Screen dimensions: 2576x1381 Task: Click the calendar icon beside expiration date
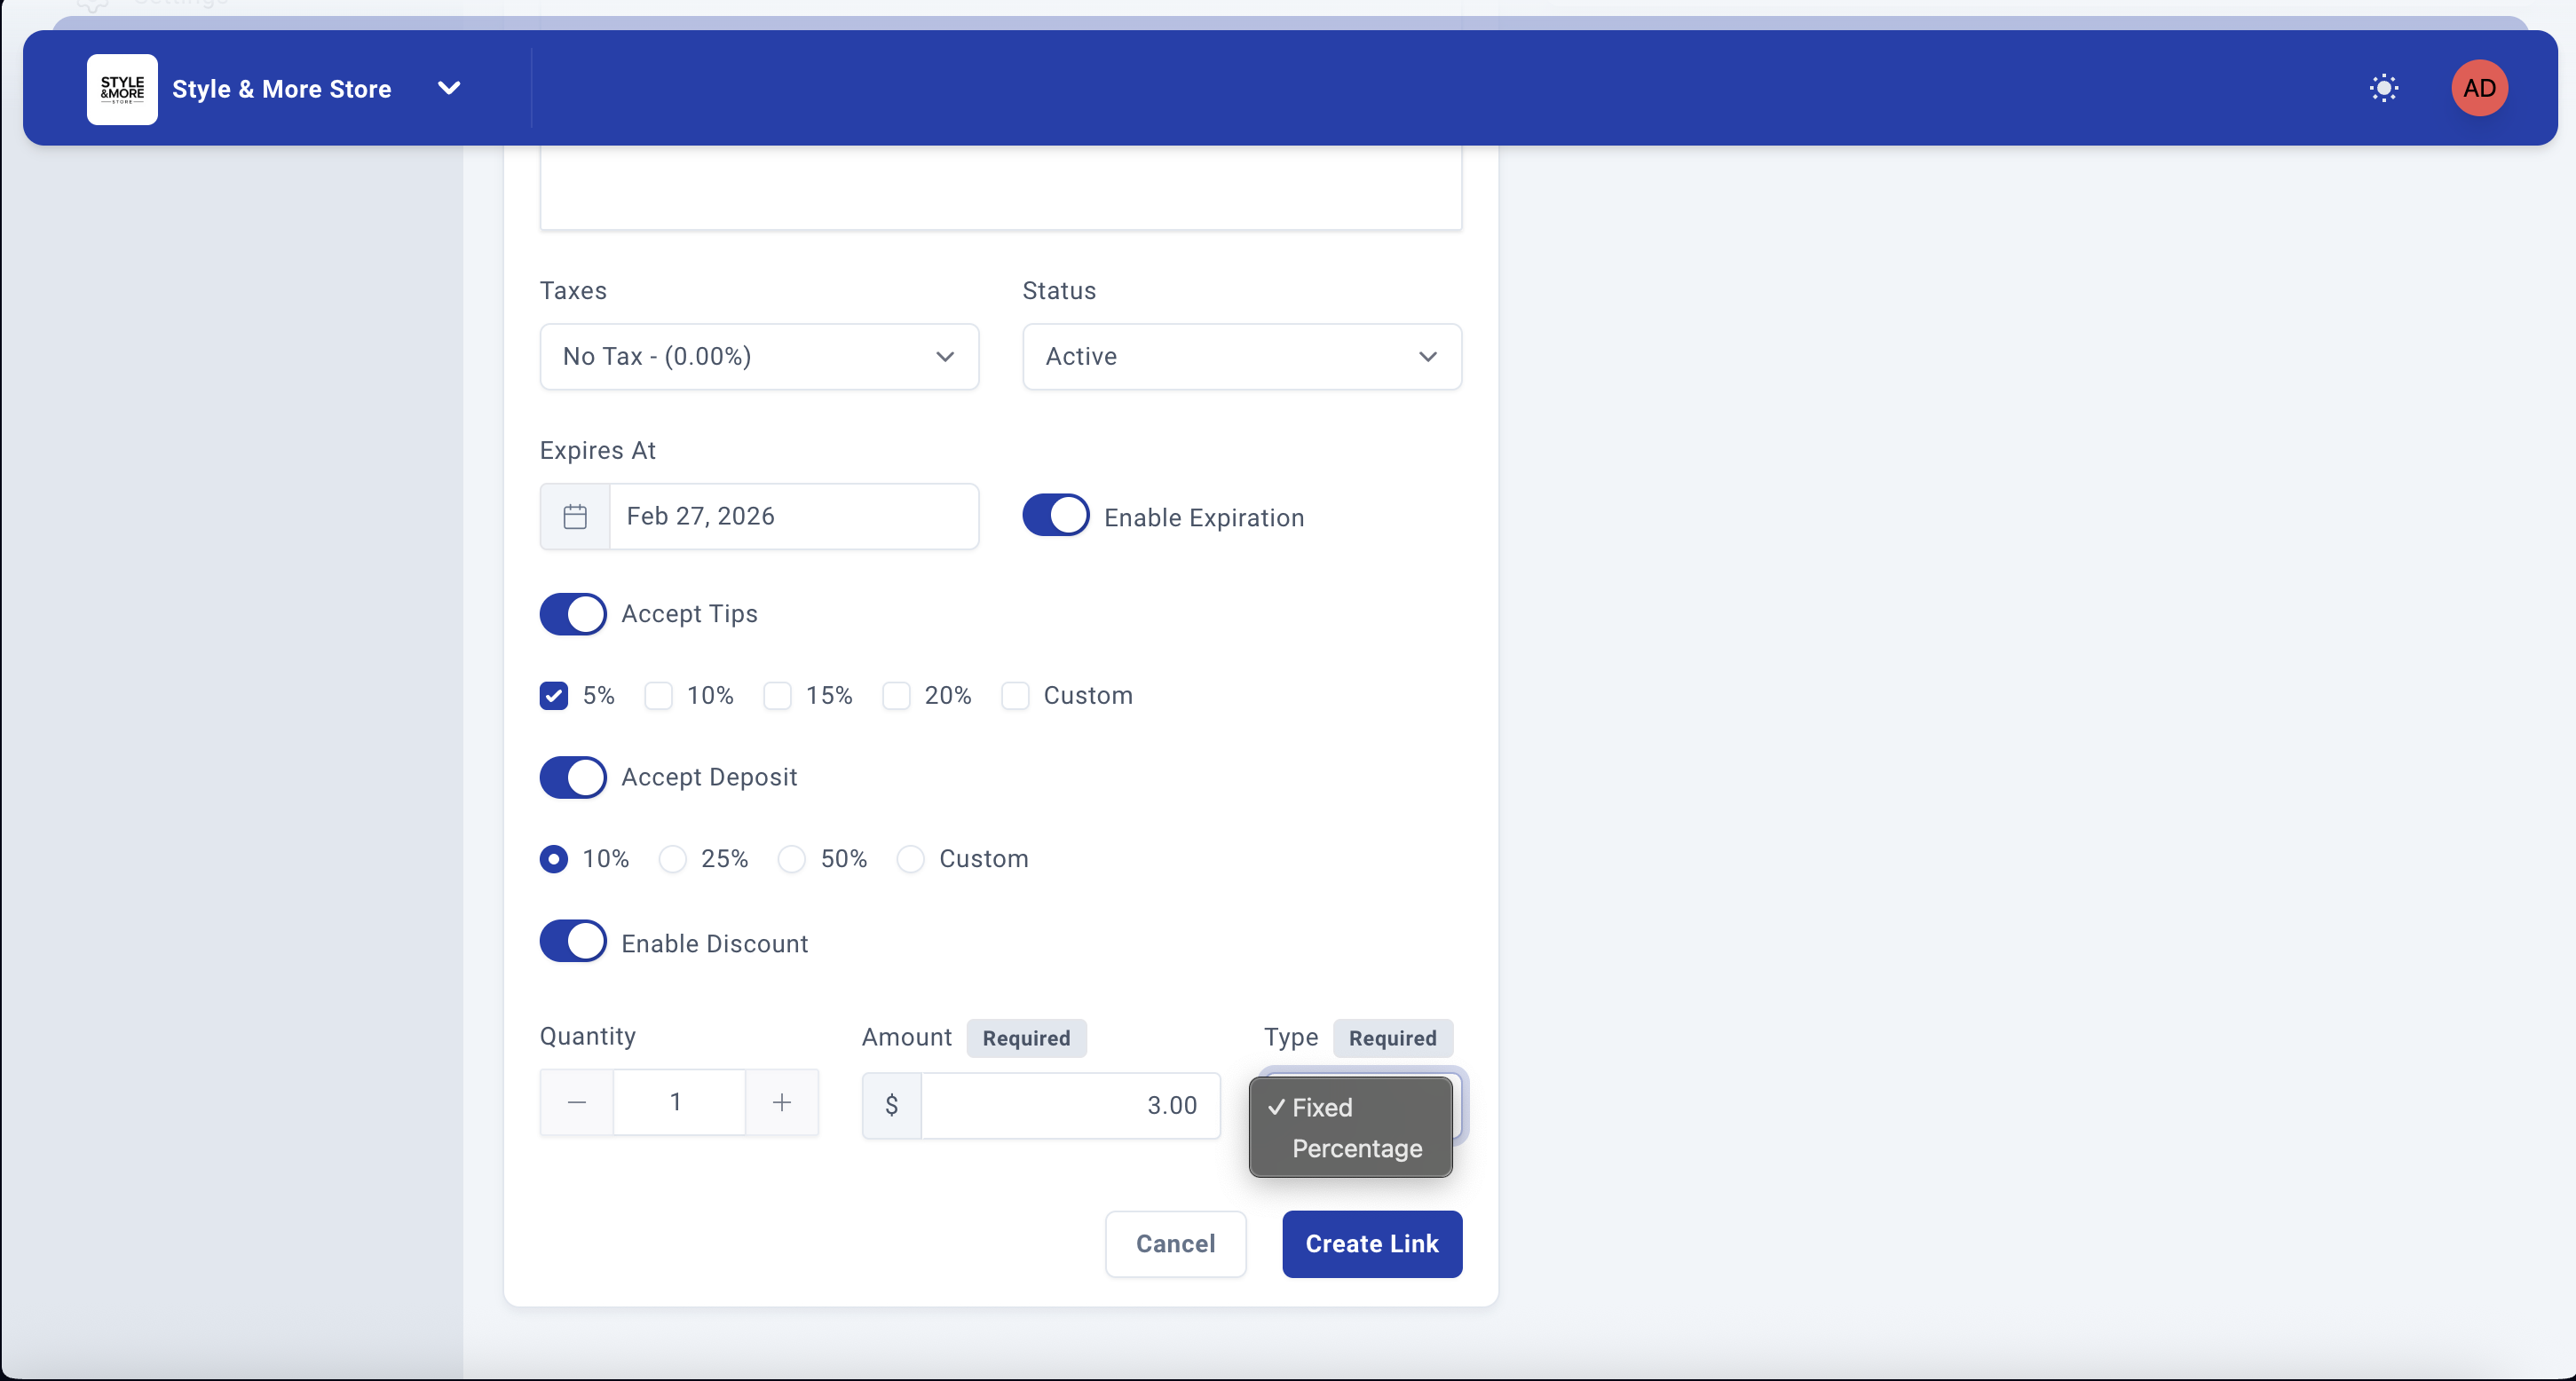(x=575, y=516)
